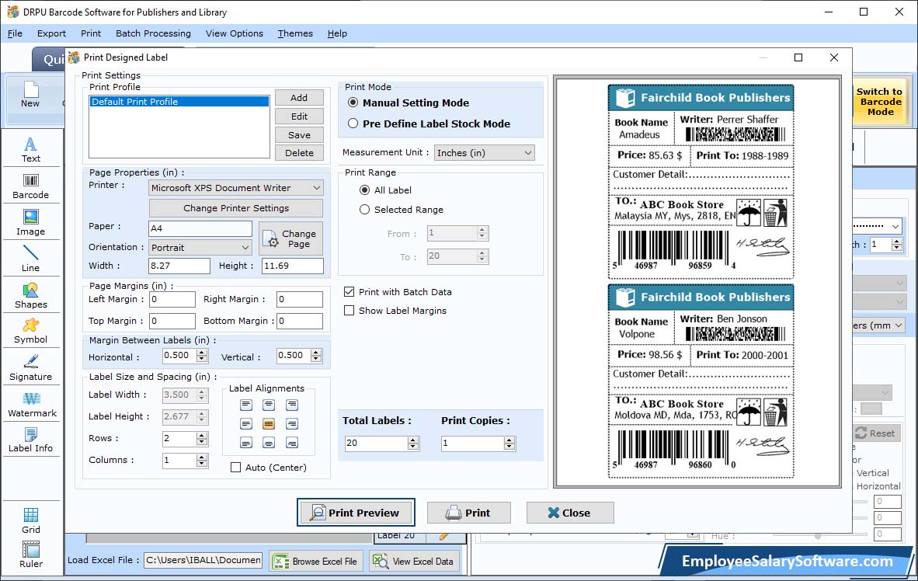The height and width of the screenshot is (581, 918).
Task: Click Browse Excel File in the main window
Action: (316, 561)
